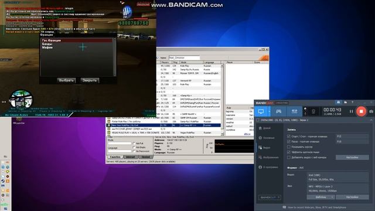Open the Home section in Bandicam sidebar
375x211 pixels.
coord(265,128)
